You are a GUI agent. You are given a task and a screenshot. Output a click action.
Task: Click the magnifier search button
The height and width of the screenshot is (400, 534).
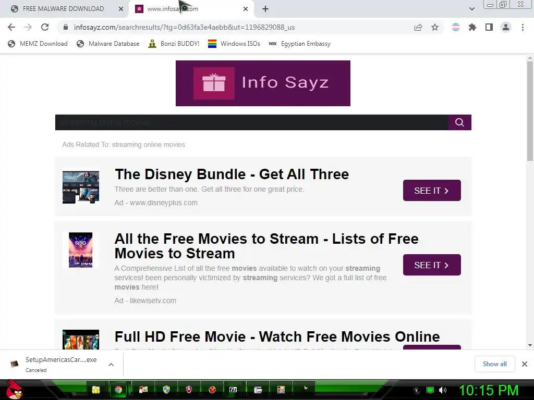460,122
